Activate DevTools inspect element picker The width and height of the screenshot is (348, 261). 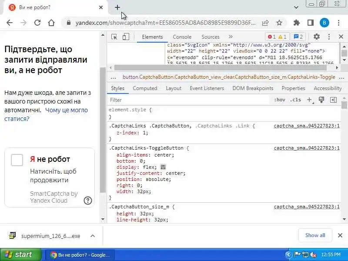(x=114, y=37)
